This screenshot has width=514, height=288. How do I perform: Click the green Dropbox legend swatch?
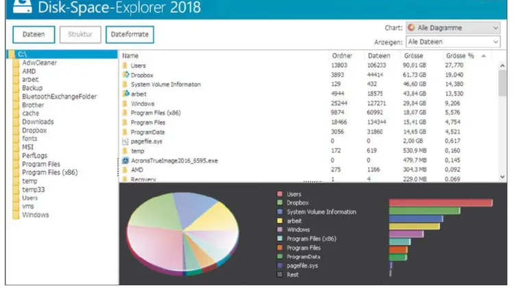tap(280, 203)
